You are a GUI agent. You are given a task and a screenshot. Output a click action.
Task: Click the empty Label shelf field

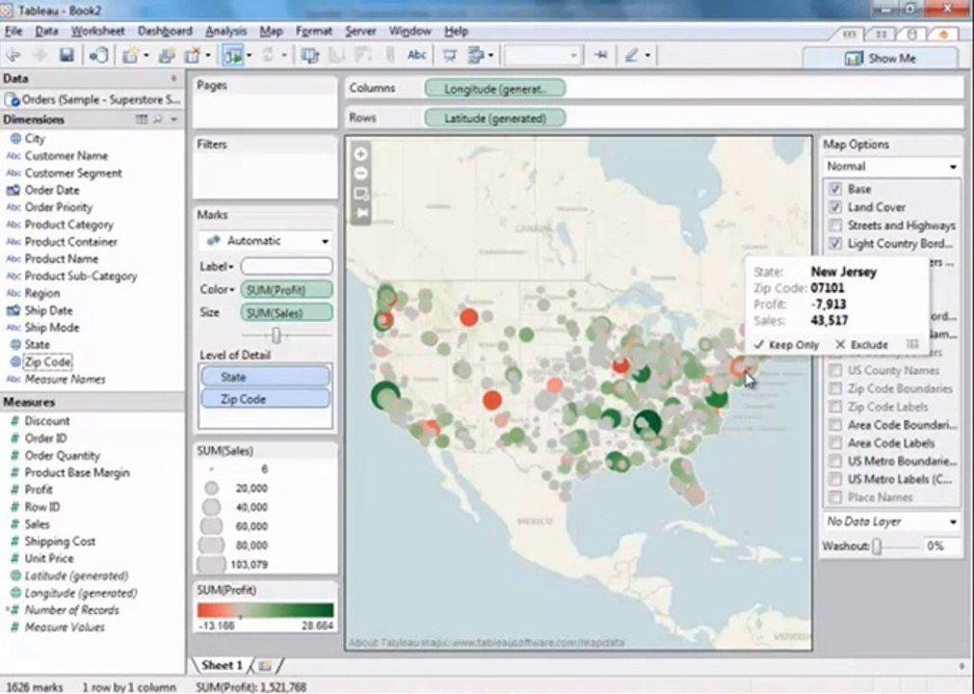click(x=286, y=267)
